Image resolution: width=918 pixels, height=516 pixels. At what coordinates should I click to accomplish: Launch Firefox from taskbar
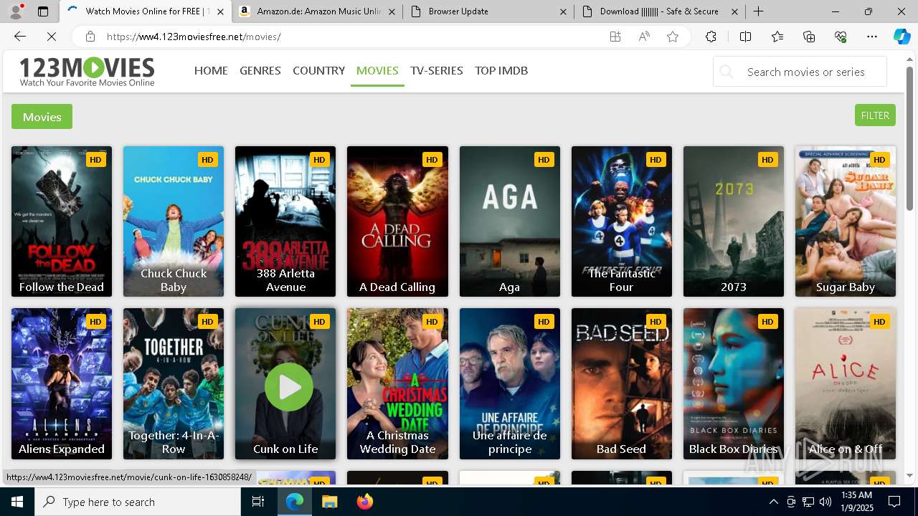tap(365, 502)
